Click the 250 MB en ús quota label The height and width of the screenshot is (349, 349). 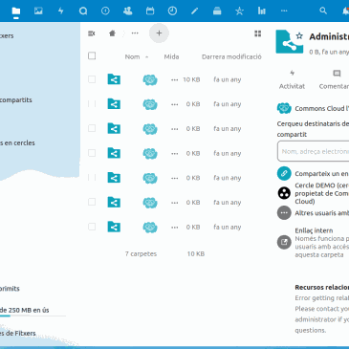pyautogui.click(x=25, y=310)
